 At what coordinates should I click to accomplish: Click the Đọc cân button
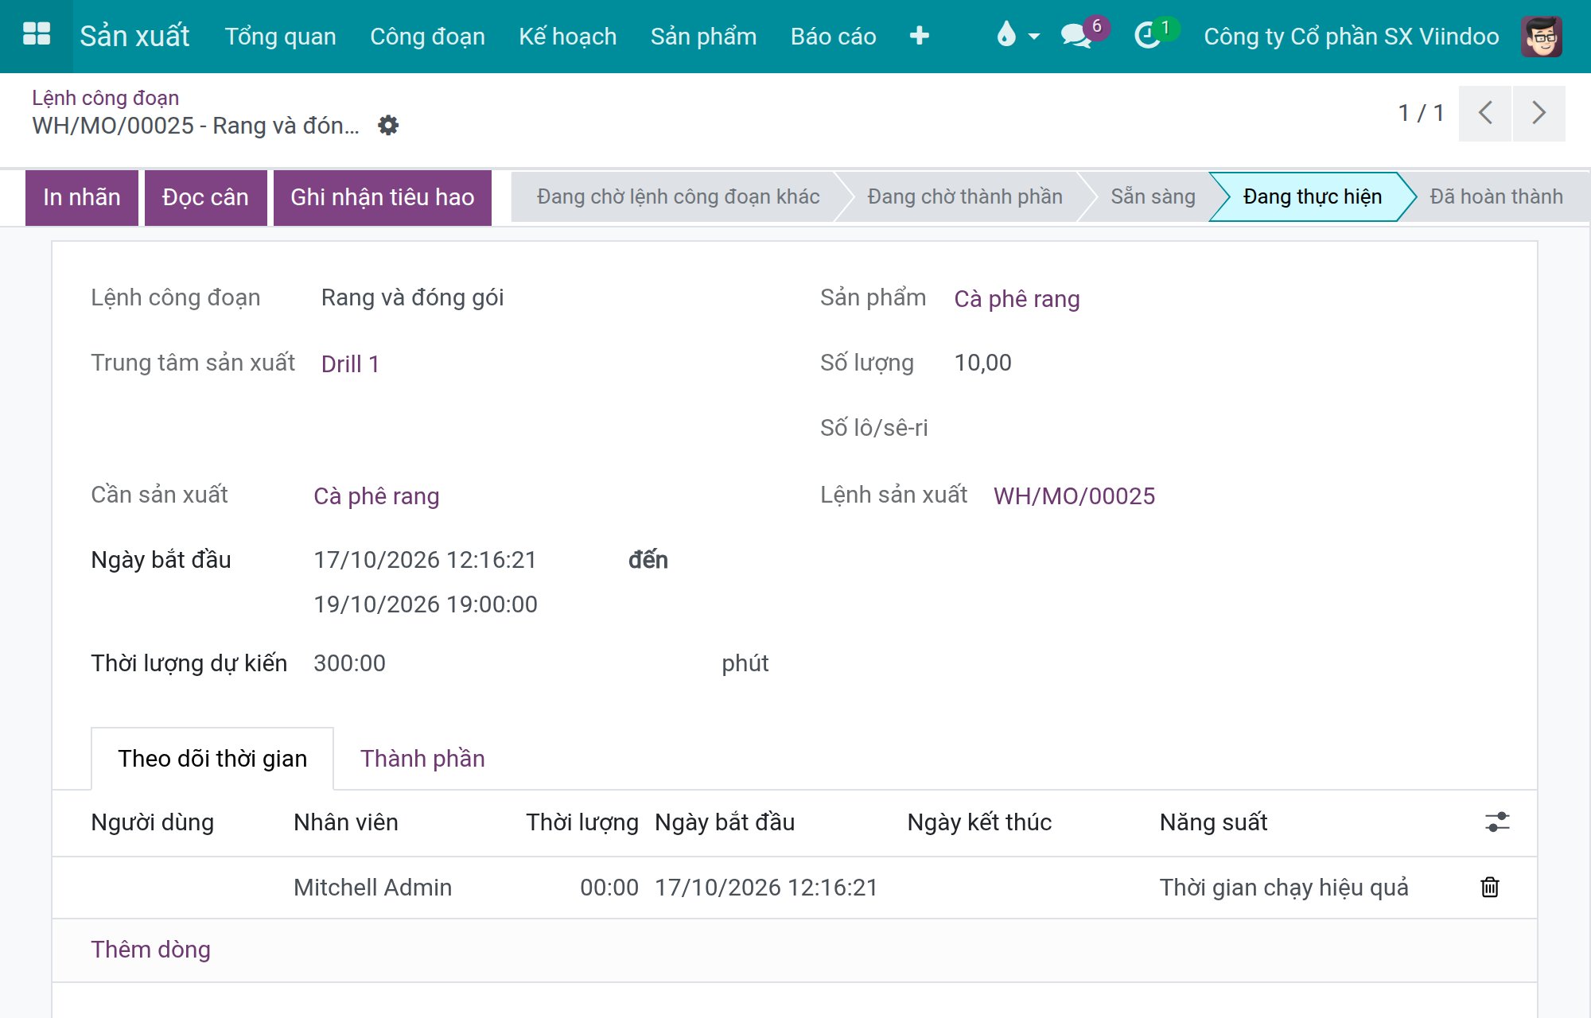205,197
